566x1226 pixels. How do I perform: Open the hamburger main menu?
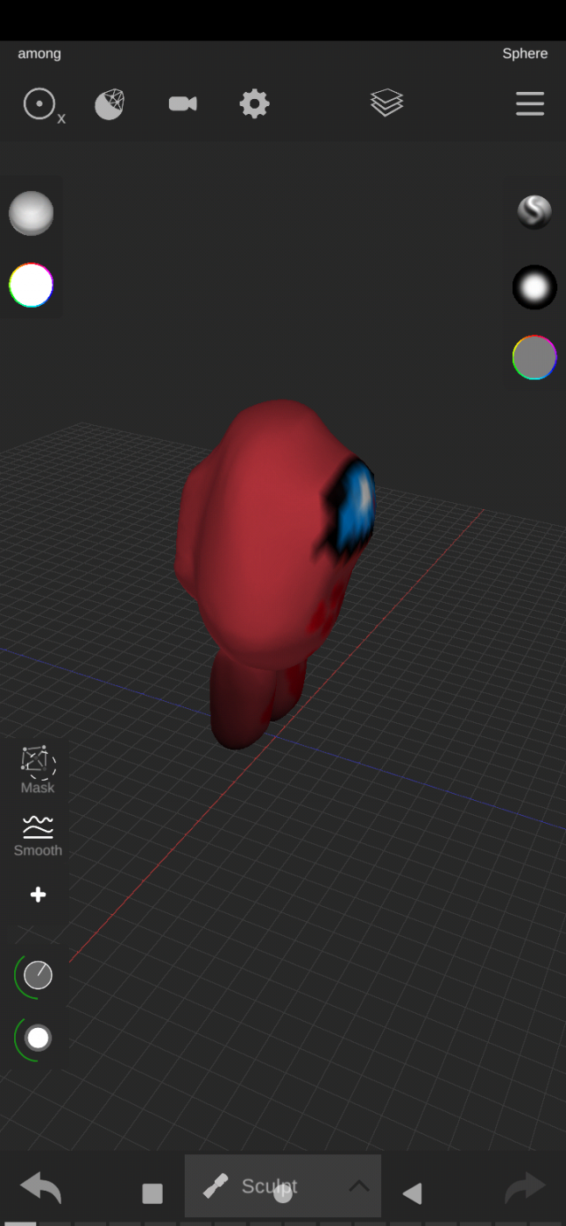point(530,104)
